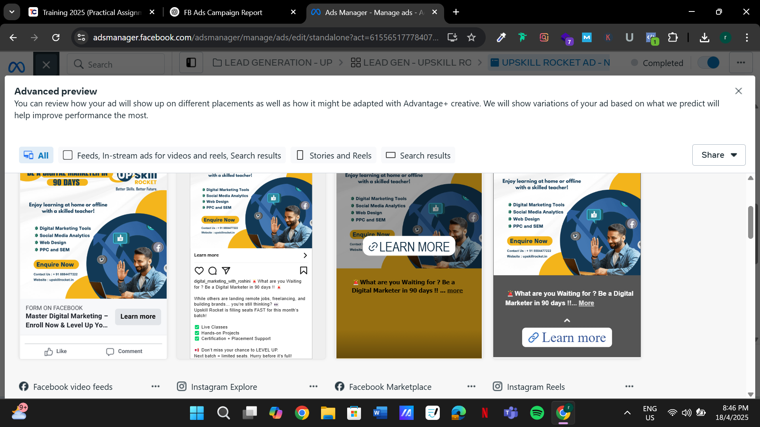Viewport: 760px width, 427px height.
Task: Click the install app icon in address bar
Action: click(452, 38)
